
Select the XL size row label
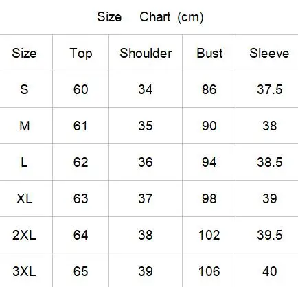pos(24,198)
